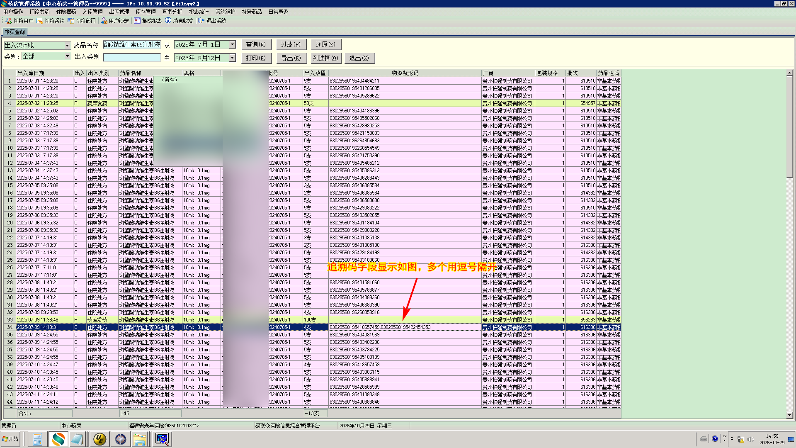Click the 切换部门 switch department icon

71,21
